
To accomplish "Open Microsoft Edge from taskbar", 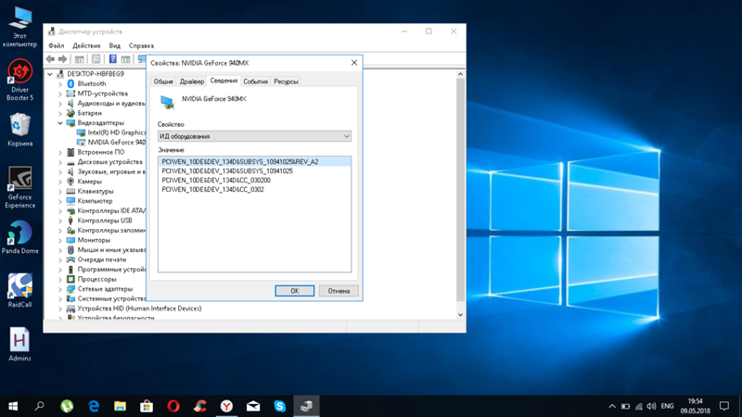I will click(94, 406).
